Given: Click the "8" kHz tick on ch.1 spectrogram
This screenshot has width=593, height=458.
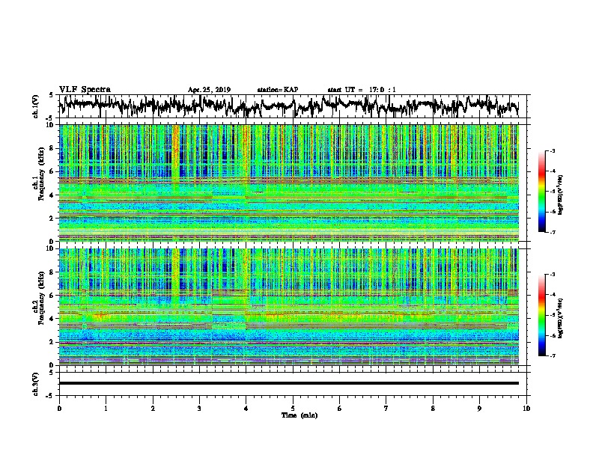Looking at the screenshot, I should pyautogui.click(x=52, y=148).
